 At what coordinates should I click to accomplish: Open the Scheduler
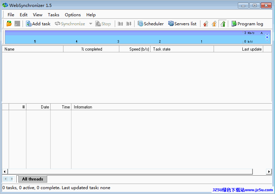coord(151,24)
